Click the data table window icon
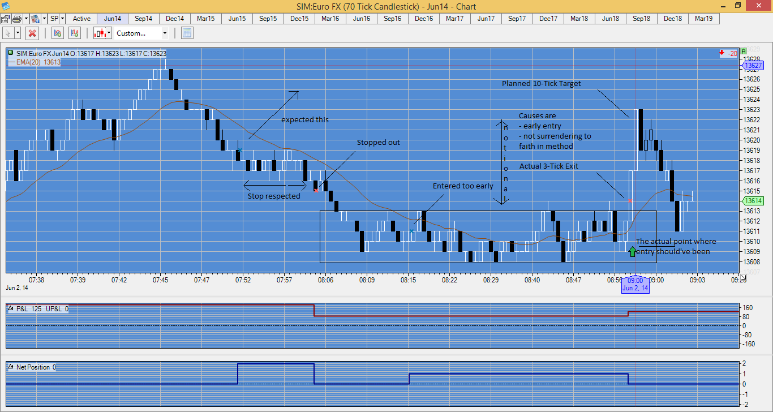This screenshot has width=773, height=412. [187, 33]
